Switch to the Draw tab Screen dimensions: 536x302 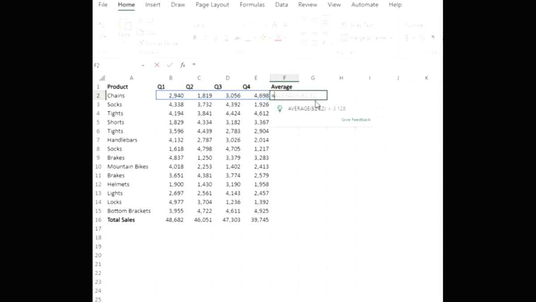pos(178,4)
